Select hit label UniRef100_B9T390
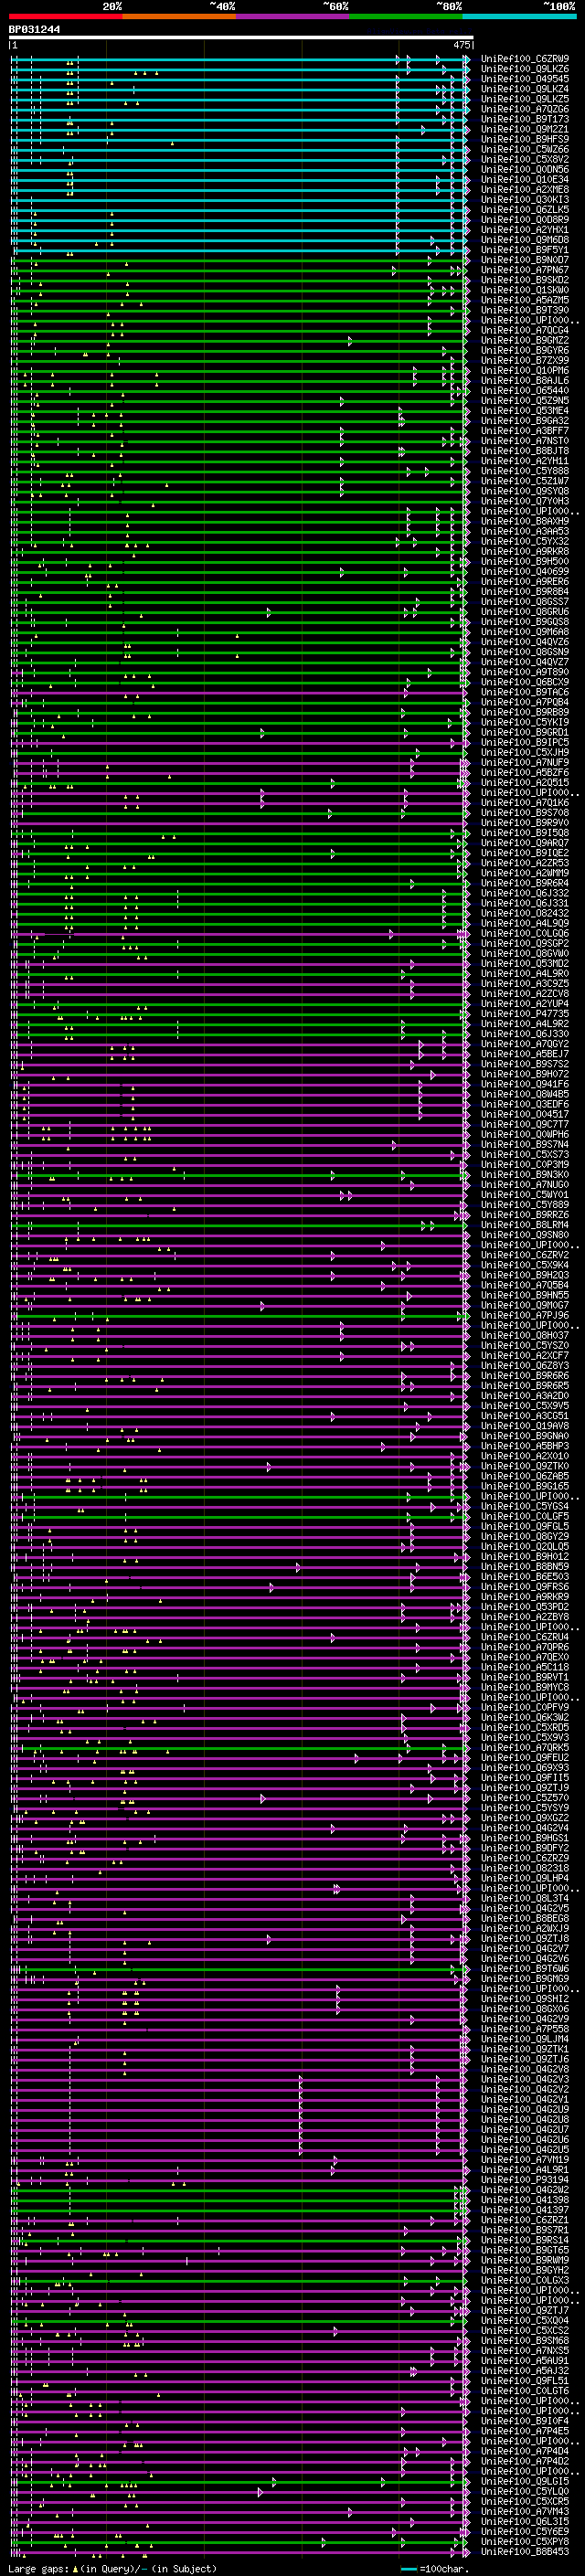 coord(525,310)
